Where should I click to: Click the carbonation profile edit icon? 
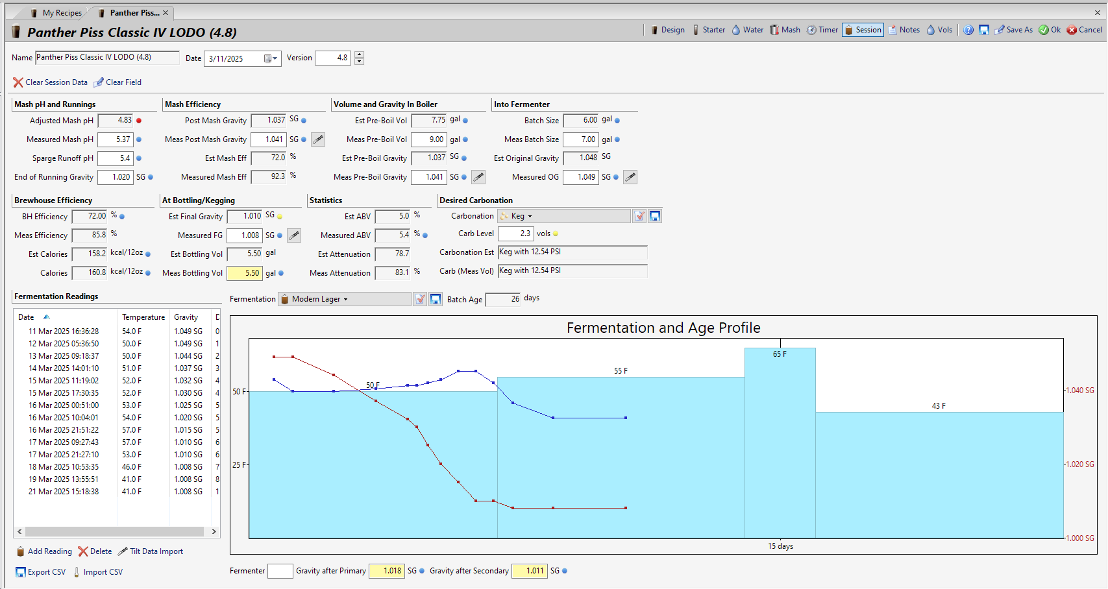[x=640, y=216]
